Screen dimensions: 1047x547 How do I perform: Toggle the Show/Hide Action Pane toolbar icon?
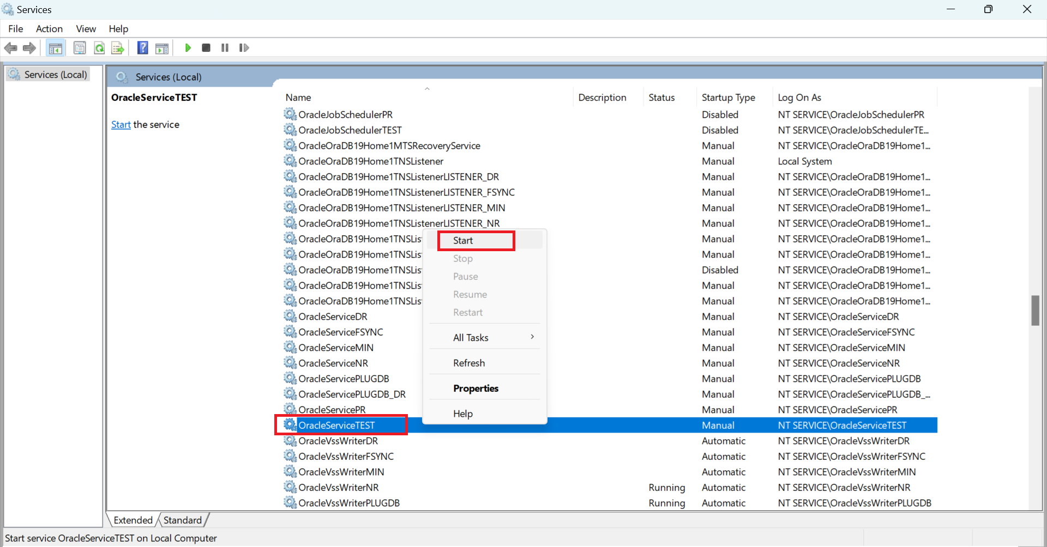click(162, 48)
